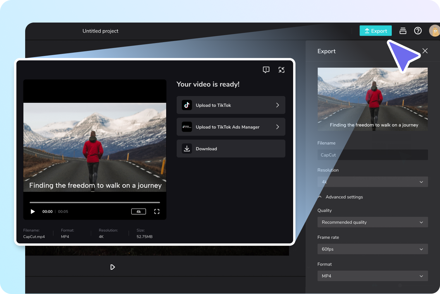440x294 pixels.
Task: Select Upload to TikTok Ads Manager
Action: click(231, 127)
